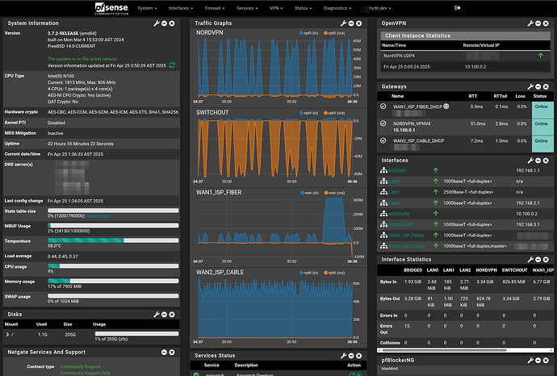Screen dimensions: 557x376
Task: Toggle opt5 (out) series on NORDVPN graph
Action: tap(334, 33)
